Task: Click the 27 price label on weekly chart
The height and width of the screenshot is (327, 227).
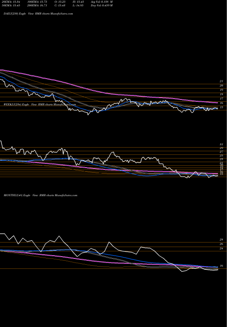Action: click(222, 152)
